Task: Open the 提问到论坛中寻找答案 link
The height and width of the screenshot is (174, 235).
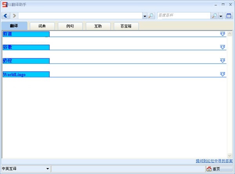Action: point(214,161)
